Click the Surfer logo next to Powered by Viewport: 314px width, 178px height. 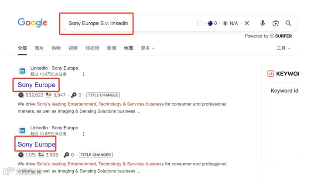[x=281, y=36]
